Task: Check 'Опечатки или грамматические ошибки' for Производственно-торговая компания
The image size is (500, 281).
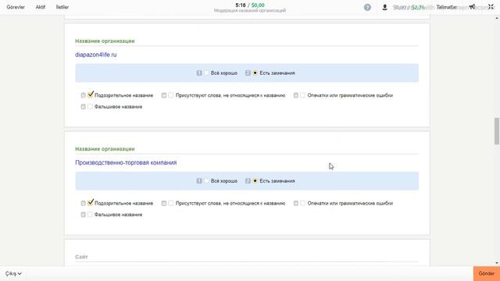Action: (x=302, y=203)
